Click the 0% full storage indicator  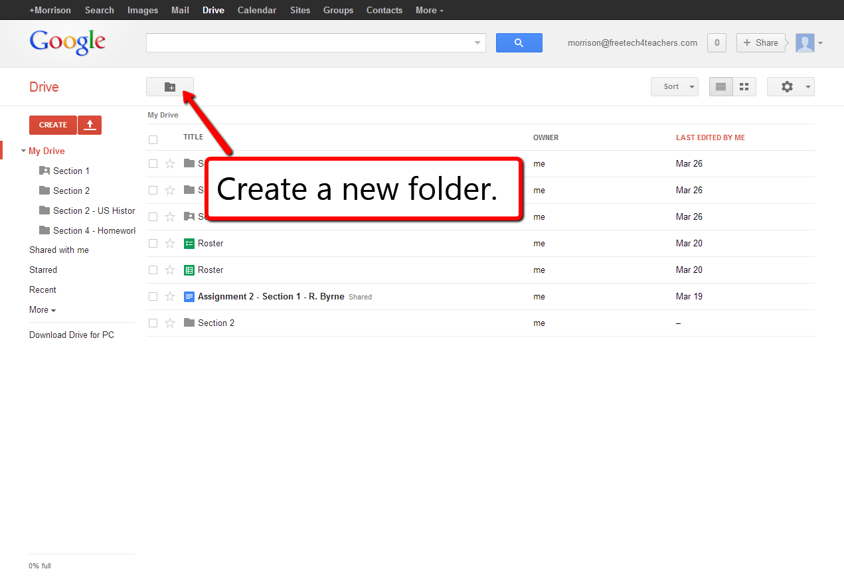(x=39, y=565)
